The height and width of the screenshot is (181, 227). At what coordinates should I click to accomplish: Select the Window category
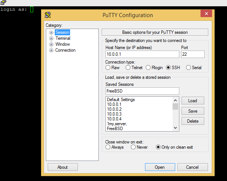coord(63,44)
